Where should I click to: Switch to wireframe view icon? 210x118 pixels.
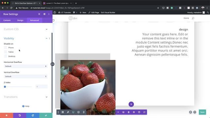point(63,112)
